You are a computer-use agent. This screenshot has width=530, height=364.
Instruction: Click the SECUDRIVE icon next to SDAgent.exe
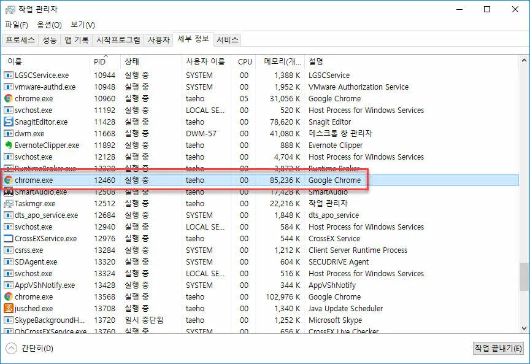pos(7,261)
